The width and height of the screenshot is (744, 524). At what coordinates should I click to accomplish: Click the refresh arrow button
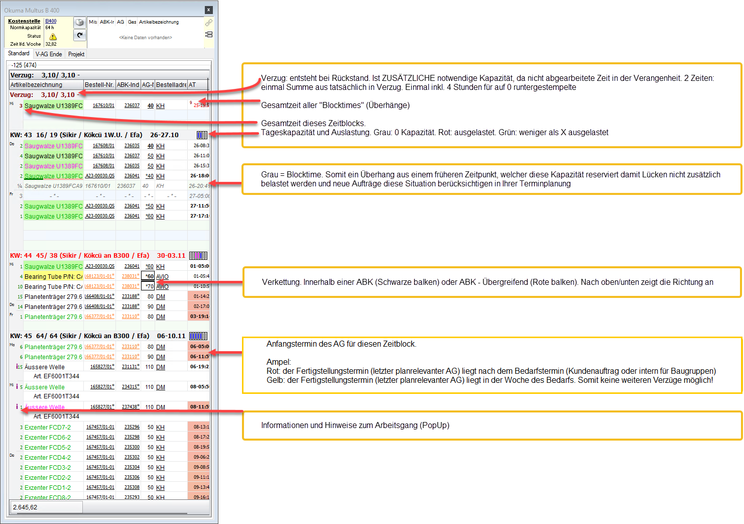[x=80, y=35]
